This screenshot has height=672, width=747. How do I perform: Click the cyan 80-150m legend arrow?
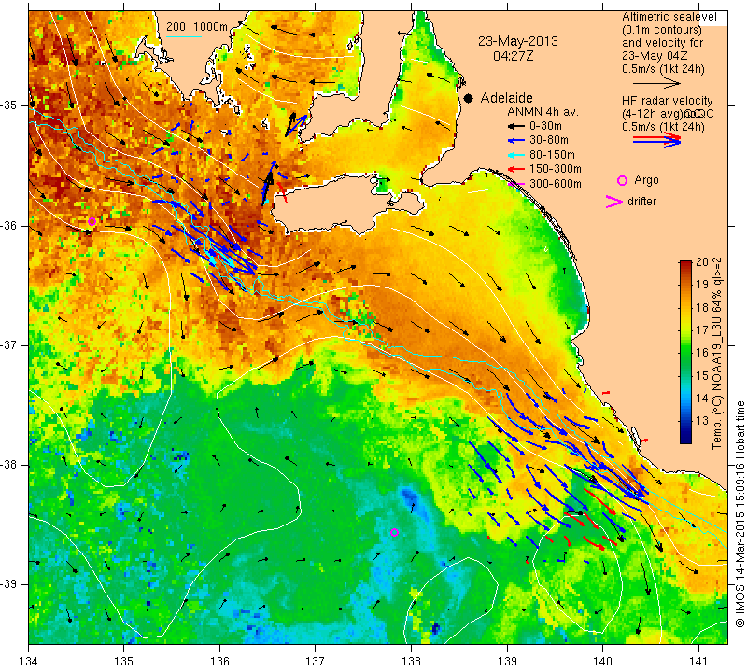coord(515,155)
